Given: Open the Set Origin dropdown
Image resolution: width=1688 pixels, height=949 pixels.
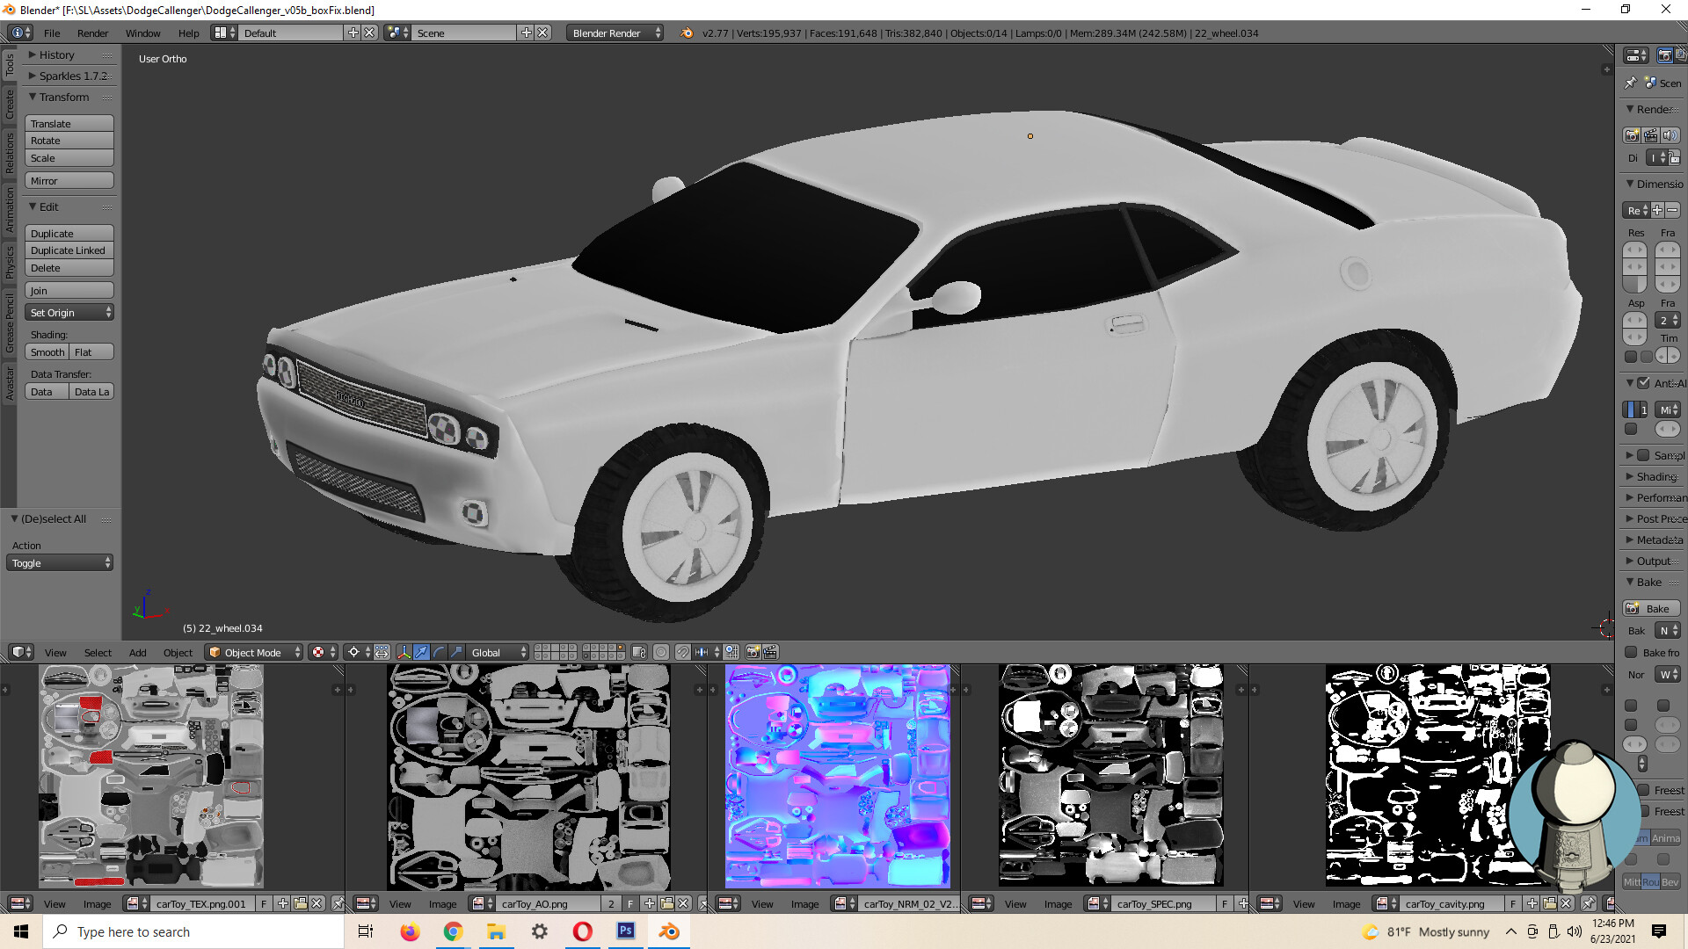Looking at the screenshot, I should click(69, 313).
